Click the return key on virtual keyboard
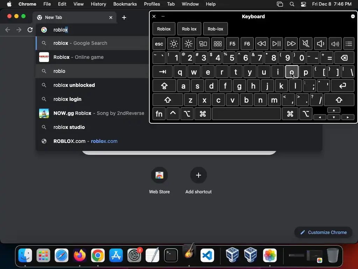This screenshot has height=269, width=358. pyautogui.click(x=343, y=86)
